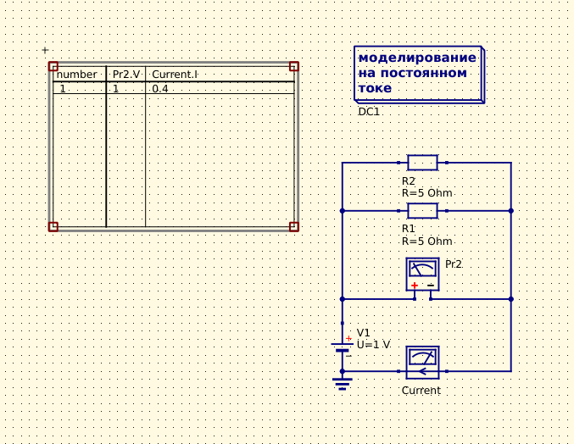Click the DC1 simulation name label
This screenshot has width=574, height=444.
pos(369,112)
